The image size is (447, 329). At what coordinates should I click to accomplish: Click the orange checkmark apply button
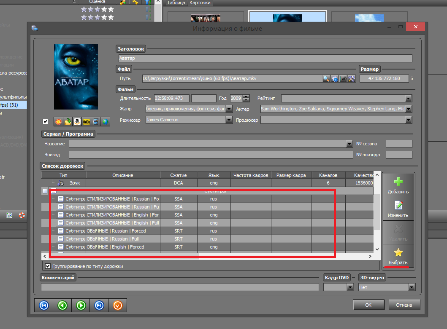coord(118,305)
